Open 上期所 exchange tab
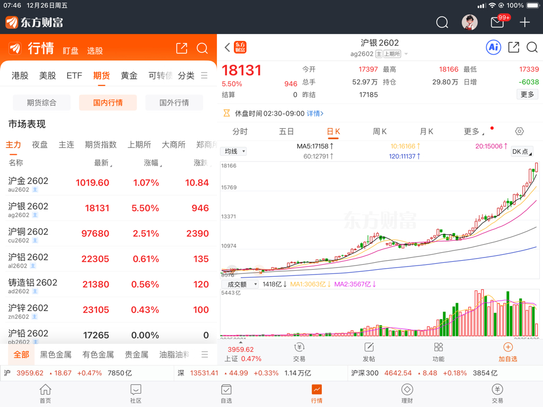This screenshot has height=407, width=543. point(139,145)
